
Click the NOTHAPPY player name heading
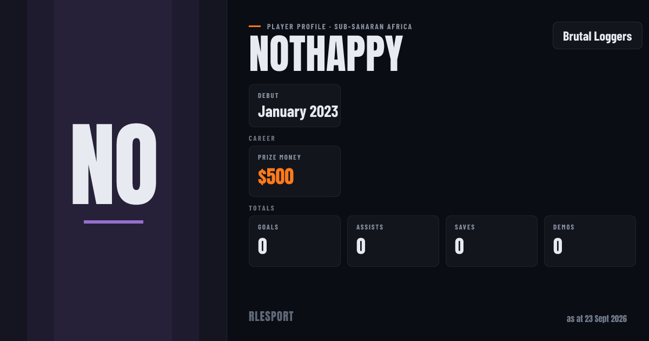326,54
